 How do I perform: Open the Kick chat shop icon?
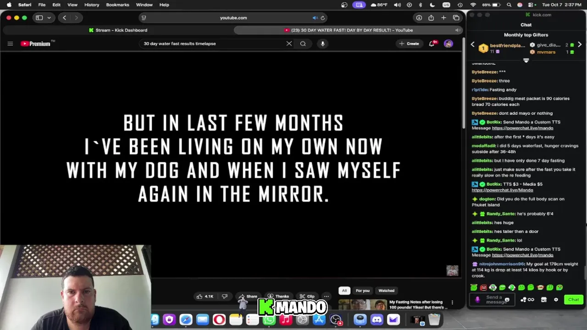tap(544, 300)
